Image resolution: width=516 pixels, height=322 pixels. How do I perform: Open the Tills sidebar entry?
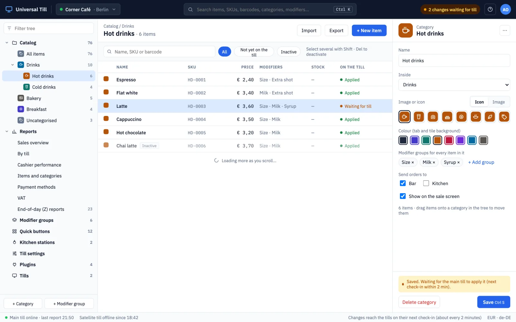point(49,276)
